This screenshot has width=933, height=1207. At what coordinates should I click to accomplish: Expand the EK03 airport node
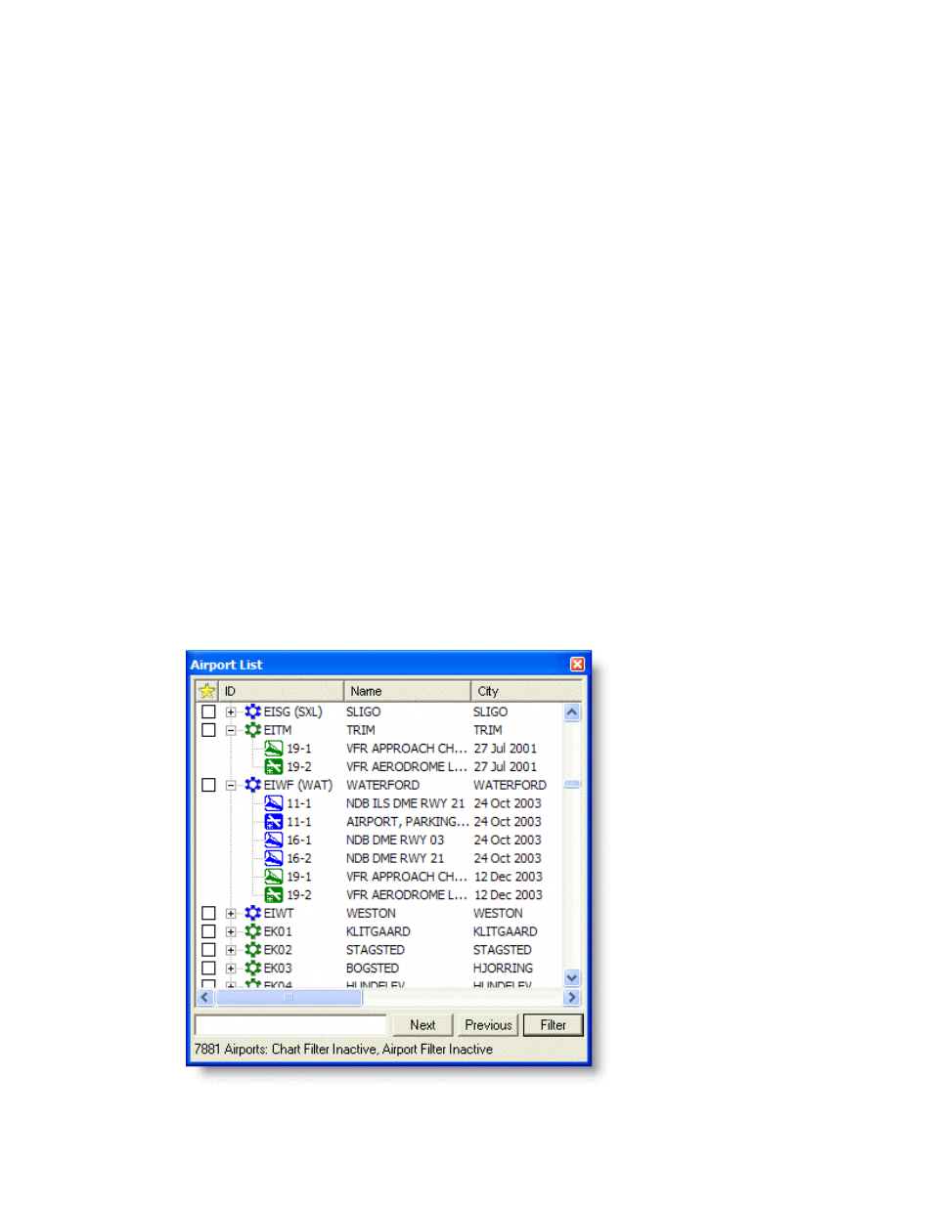coord(231,969)
